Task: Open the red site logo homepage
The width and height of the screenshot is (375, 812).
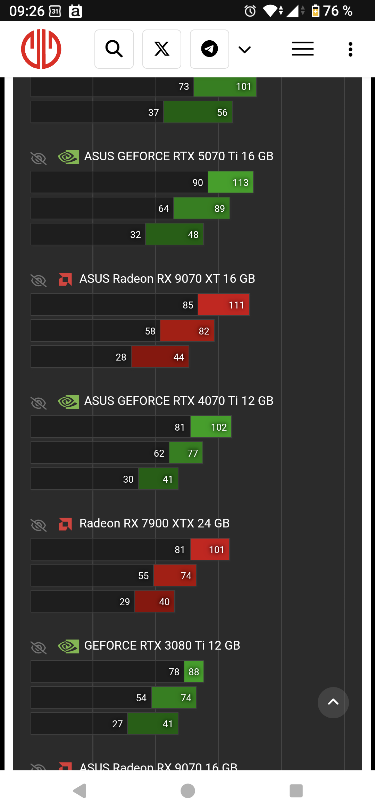Action: (x=41, y=49)
